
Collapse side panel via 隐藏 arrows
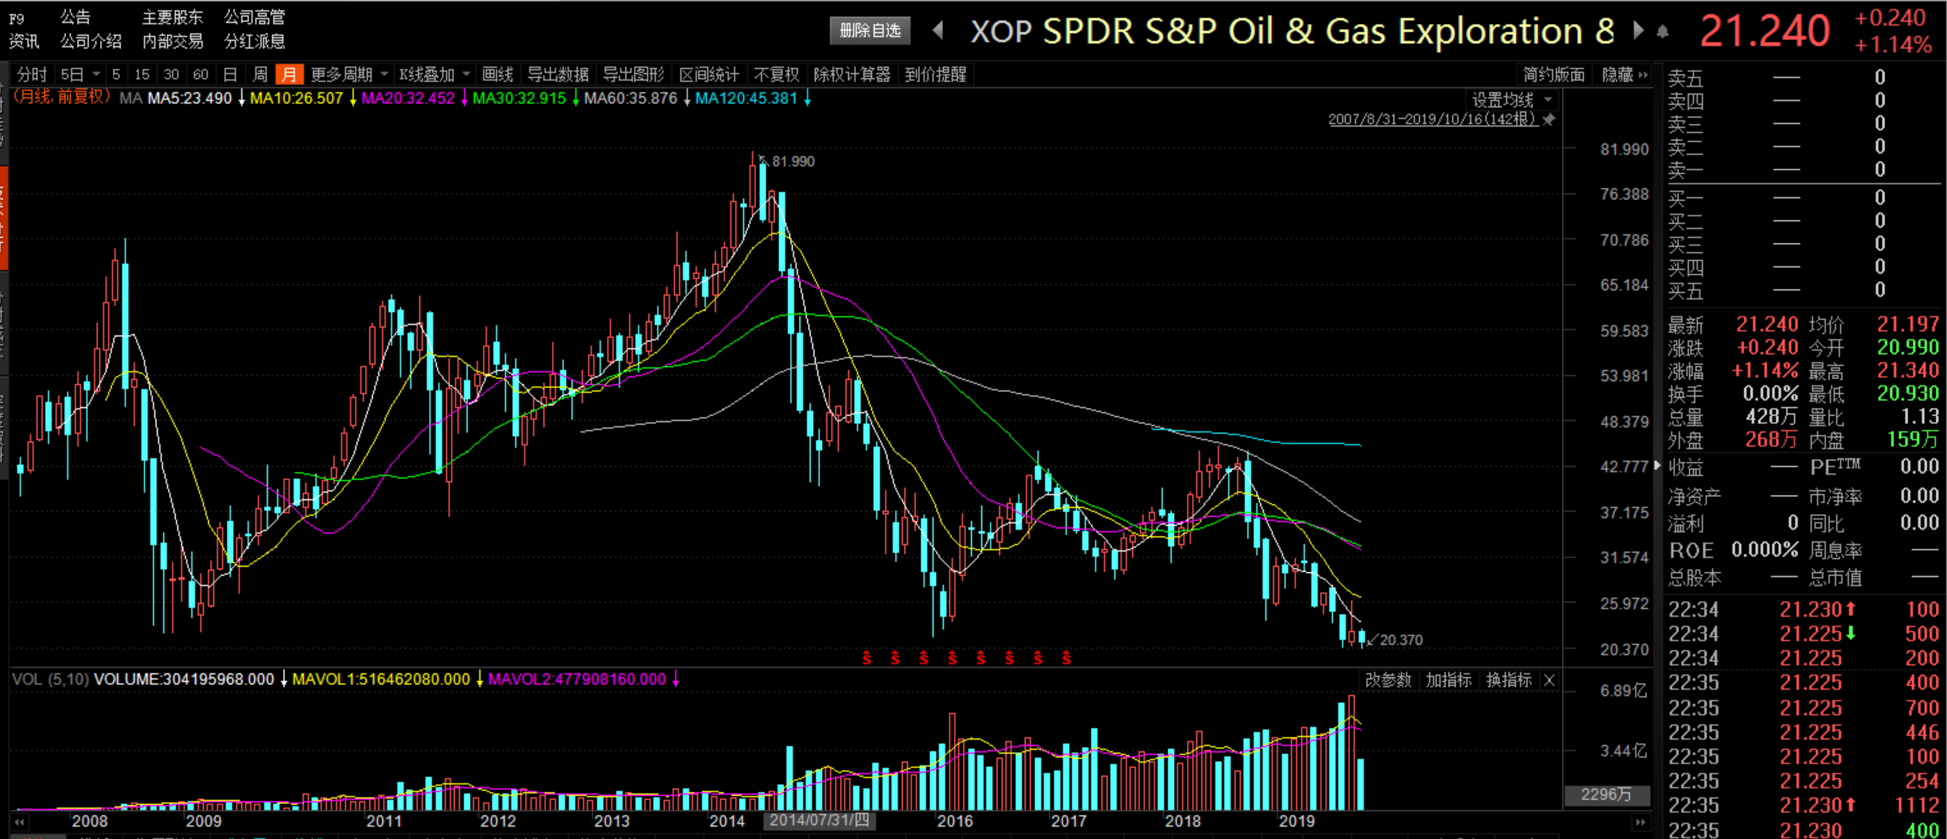[1643, 74]
